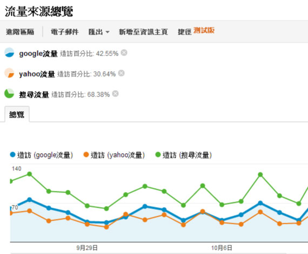Image resolution: width=308 pixels, height=254 pixels.
Task: Click the 42.55% visit percentage
Action: point(107,53)
